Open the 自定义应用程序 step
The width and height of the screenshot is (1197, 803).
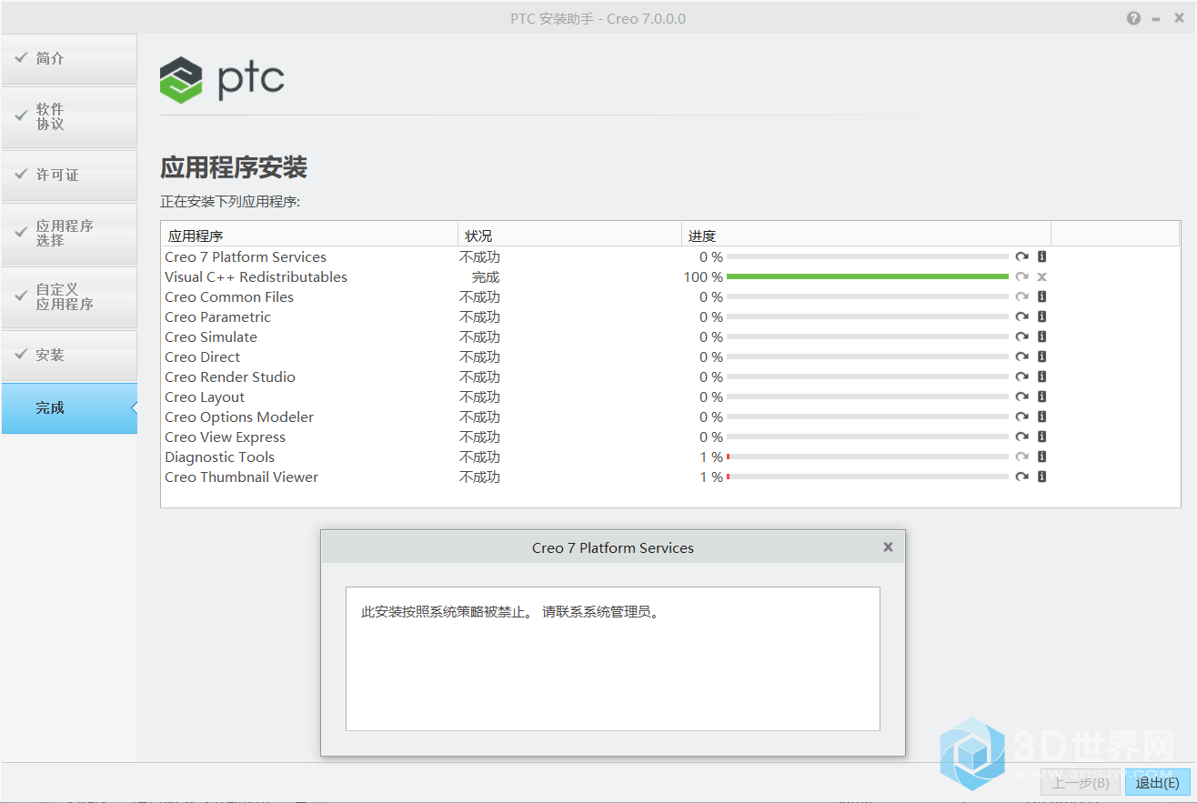69,297
